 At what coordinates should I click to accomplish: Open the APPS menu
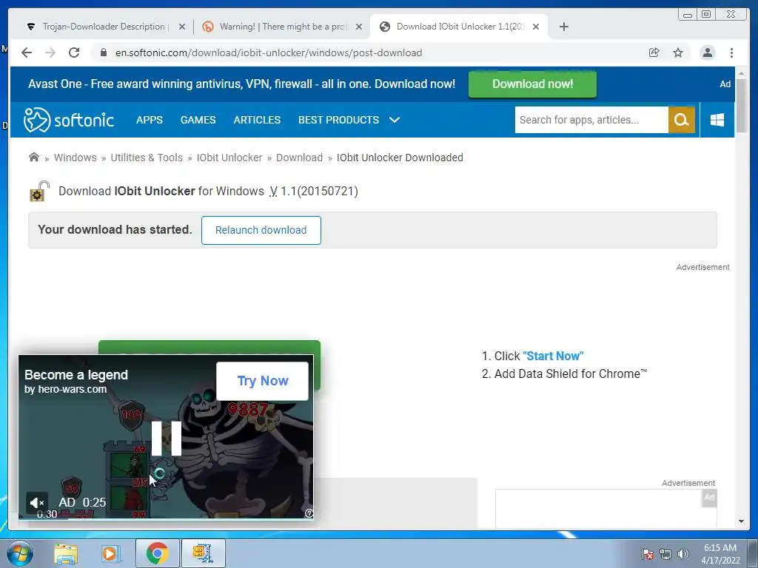click(x=150, y=120)
